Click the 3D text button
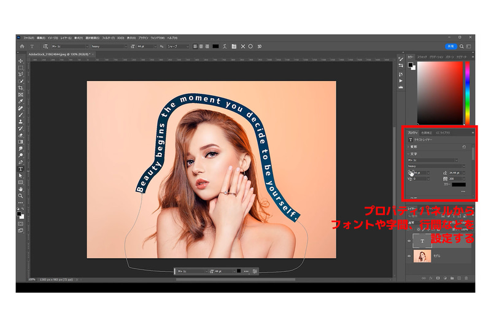This screenshot has height=327, width=491. [259, 46]
